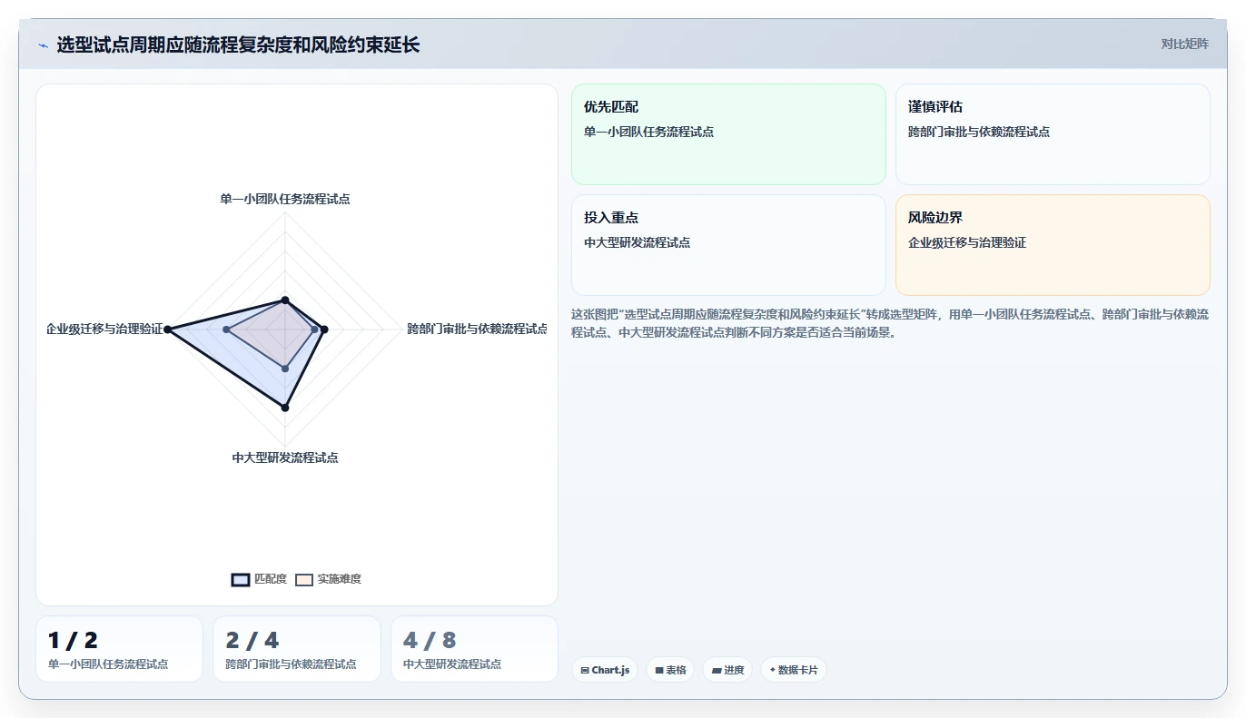
Task: Click 实施难度 data point on 跨部门审批与依赖流程试点 axis
Action: [x=314, y=329]
